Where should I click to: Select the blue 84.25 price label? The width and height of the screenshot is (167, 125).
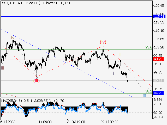pyautogui.click(x=158, y=93)
